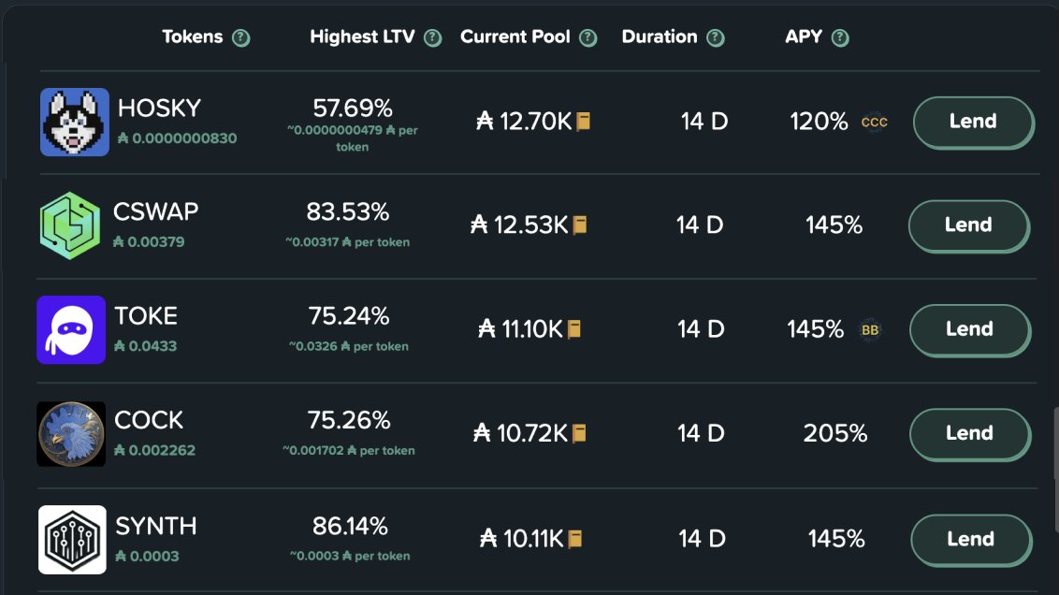Select the HOSKY token name
This screenshot has height=595, width=1059.
(159, 109)
